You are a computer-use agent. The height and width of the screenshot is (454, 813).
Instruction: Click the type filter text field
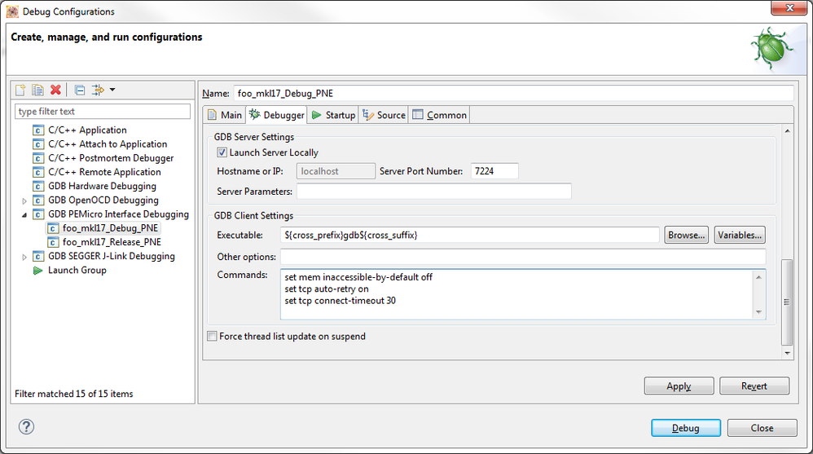103,112
